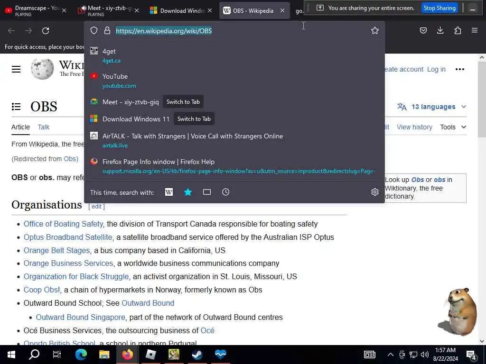486x364 pixels.
Task: Click the Océ link
Action: pos(207,330)
